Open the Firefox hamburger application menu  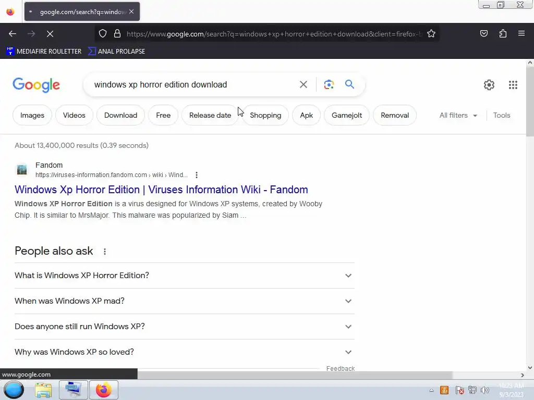521,33
